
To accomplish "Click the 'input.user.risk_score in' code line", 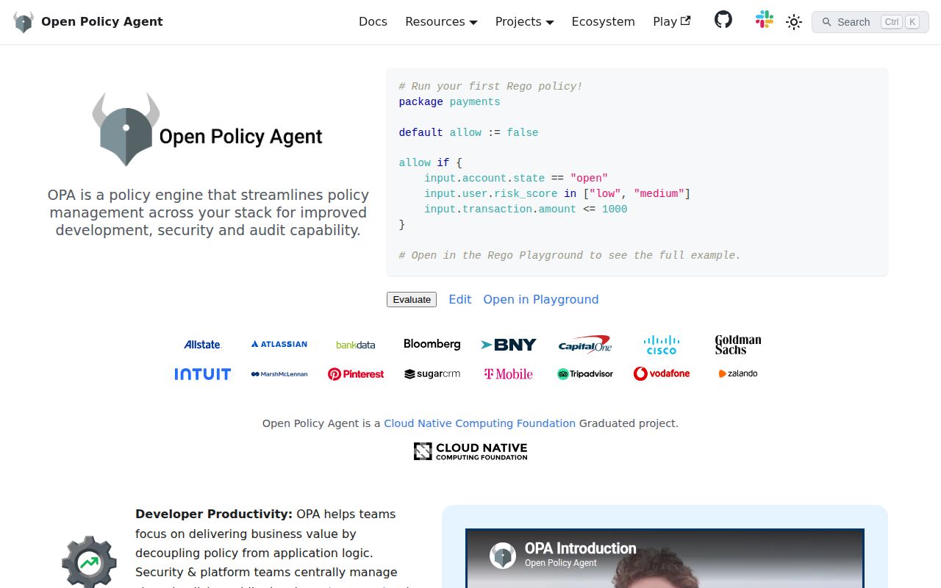I will point(557,194).
